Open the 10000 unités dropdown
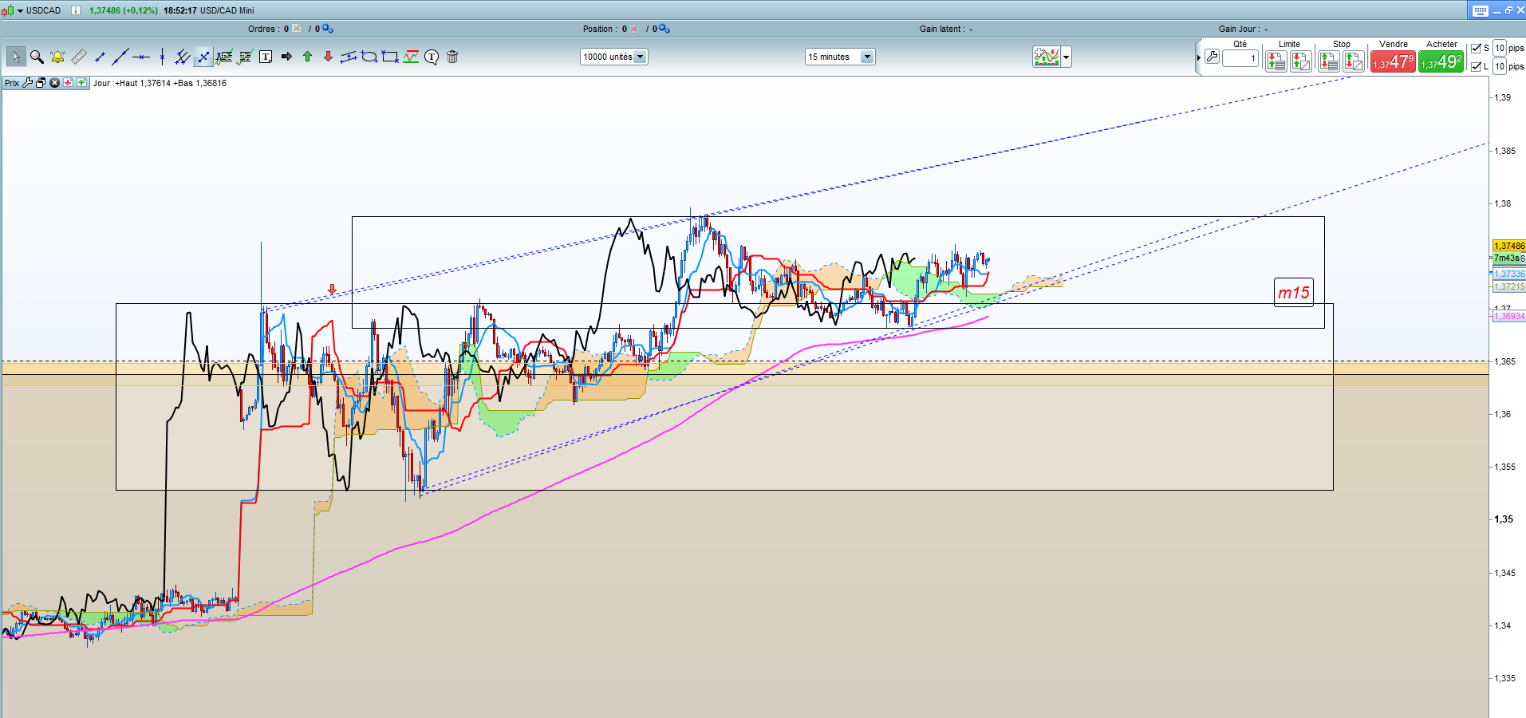Screen dimensions: 1526x718 pos(640,57)
